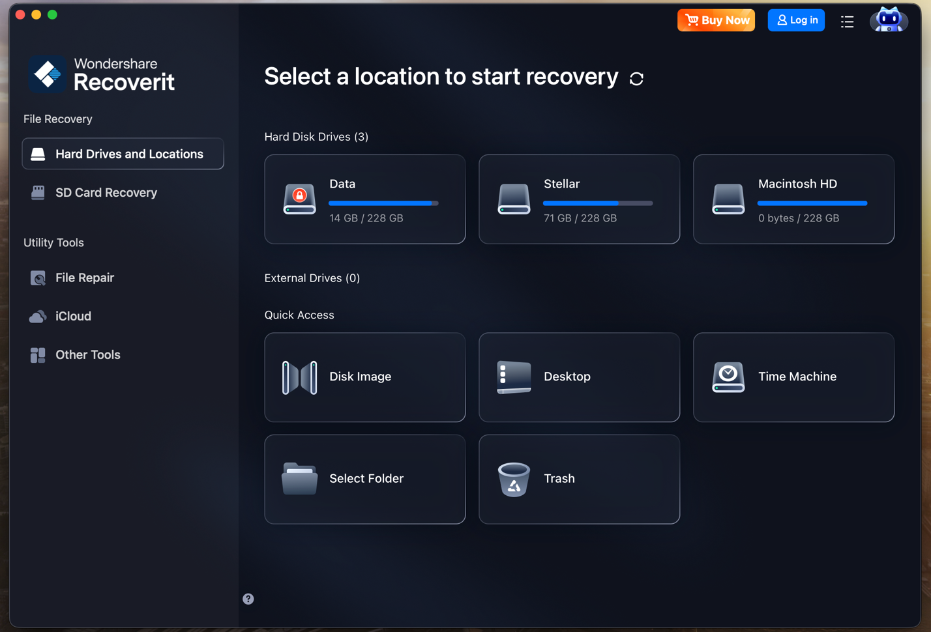Open the robot assistant avatar

point(889,20)
